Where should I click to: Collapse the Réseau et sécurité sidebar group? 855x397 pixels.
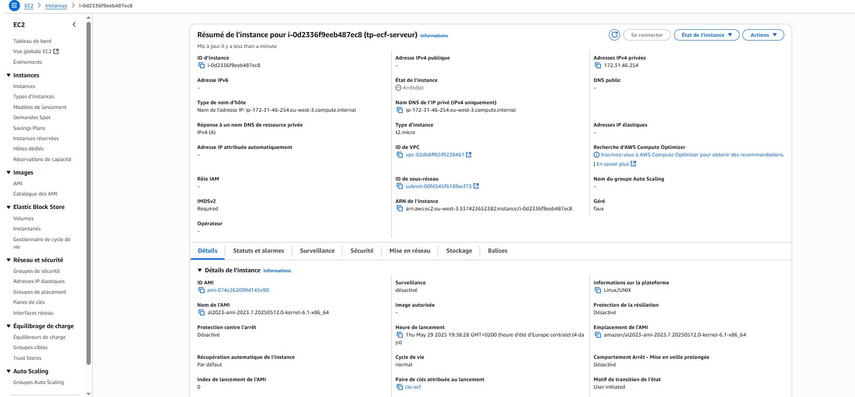(x=8, y=260)
